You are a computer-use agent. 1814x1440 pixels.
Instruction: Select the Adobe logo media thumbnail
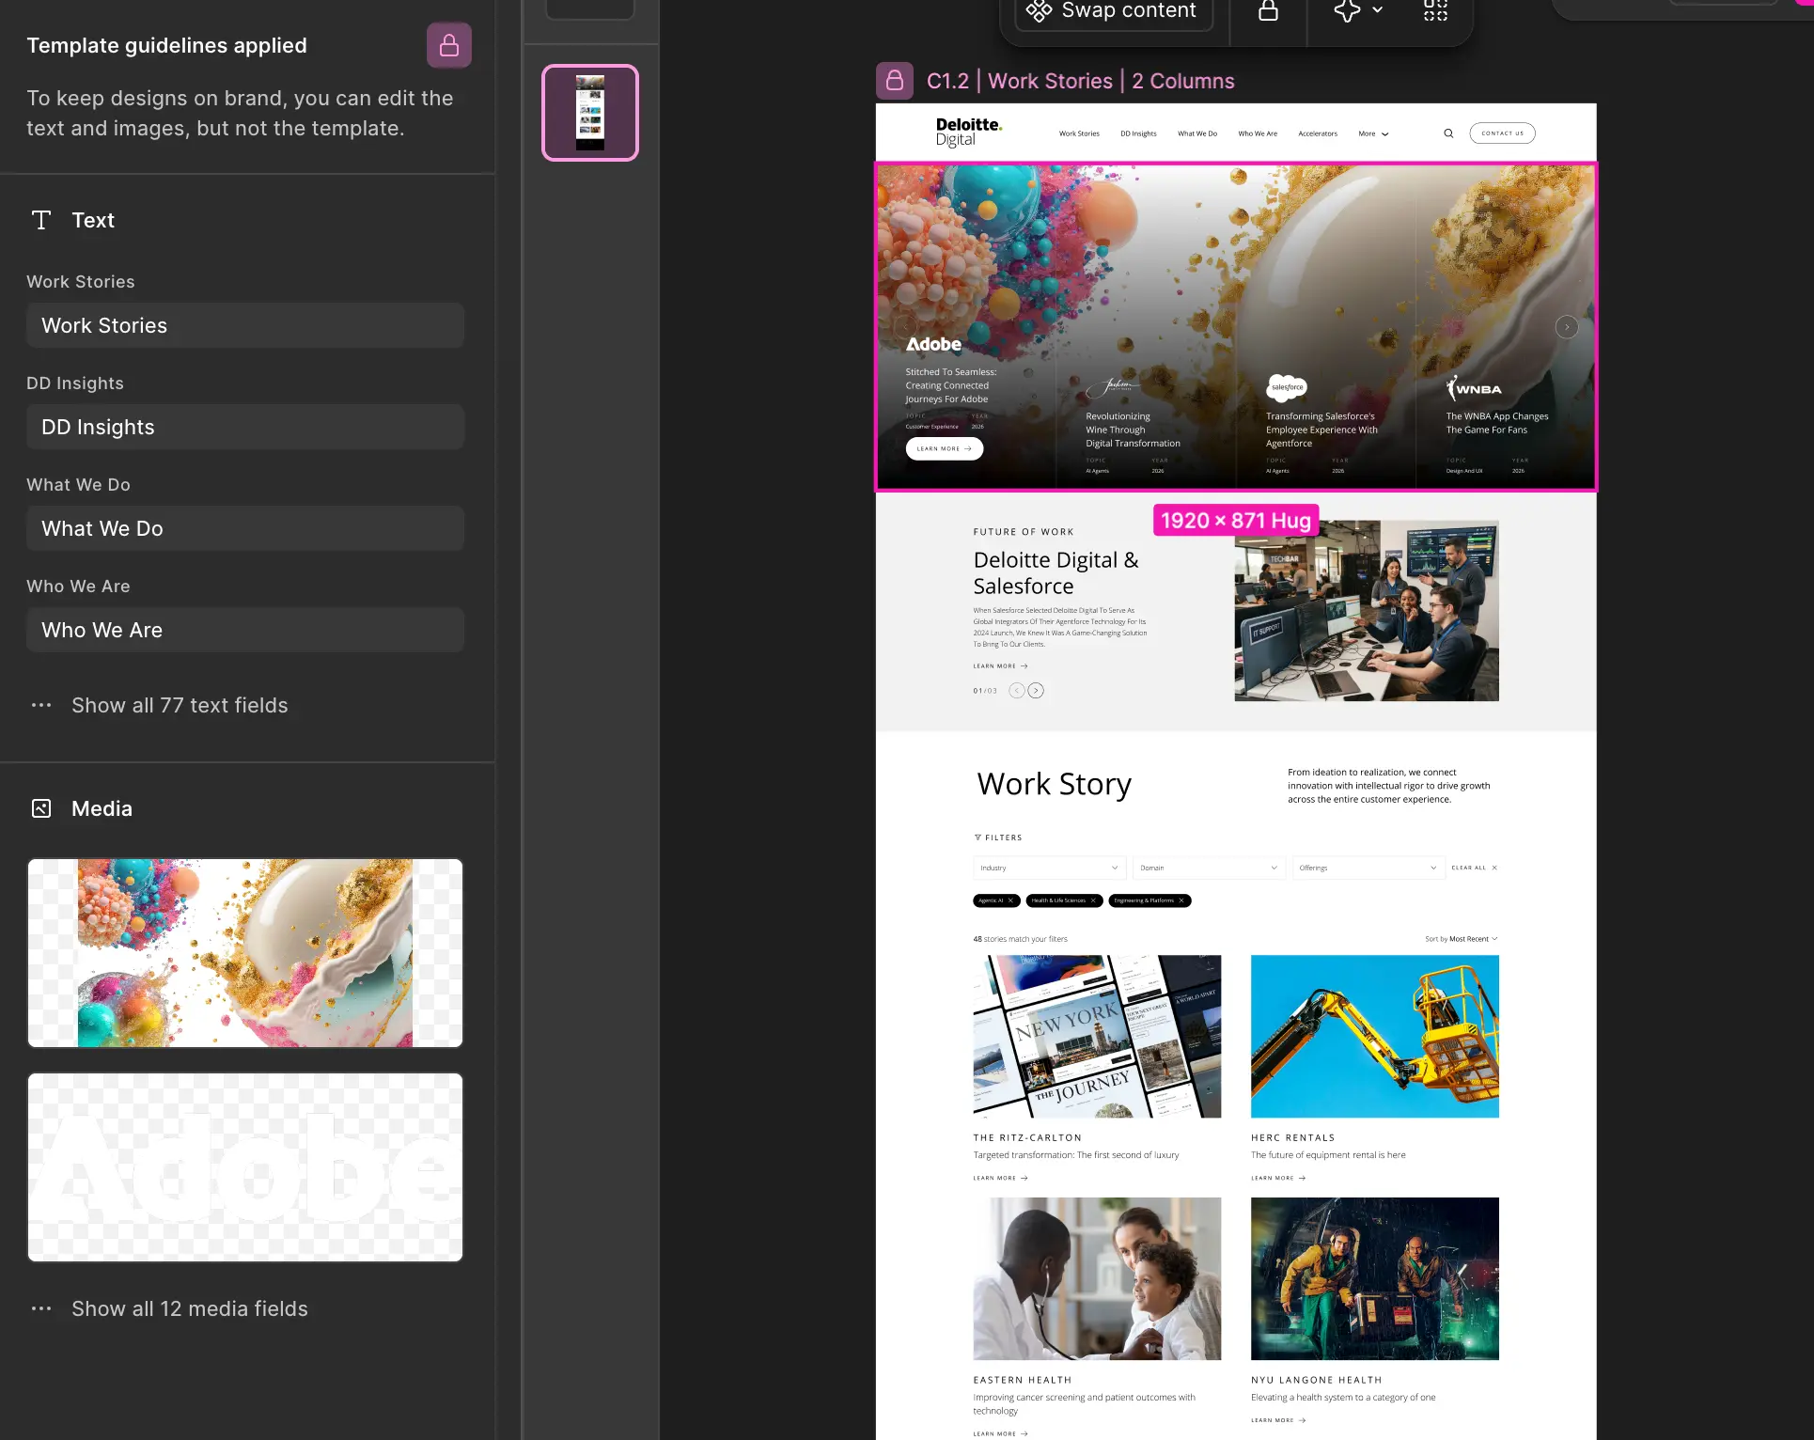245,1167
